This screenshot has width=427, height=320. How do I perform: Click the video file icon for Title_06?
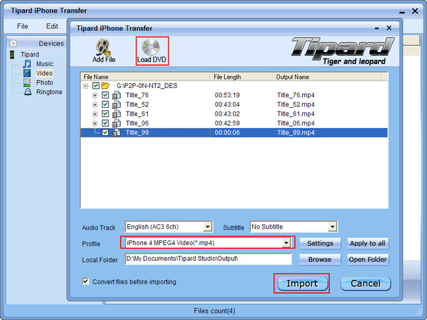click(x=116, y=124)
